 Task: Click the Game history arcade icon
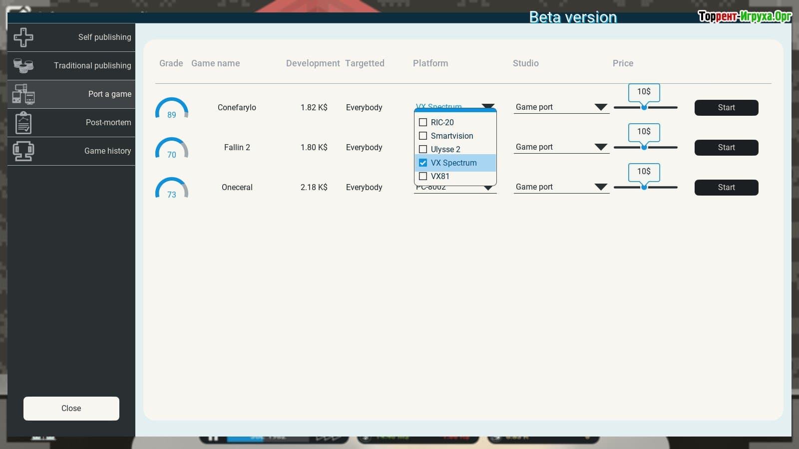point(23,151)
